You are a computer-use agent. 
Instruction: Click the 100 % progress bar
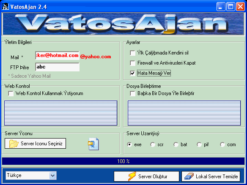[124, 161]
